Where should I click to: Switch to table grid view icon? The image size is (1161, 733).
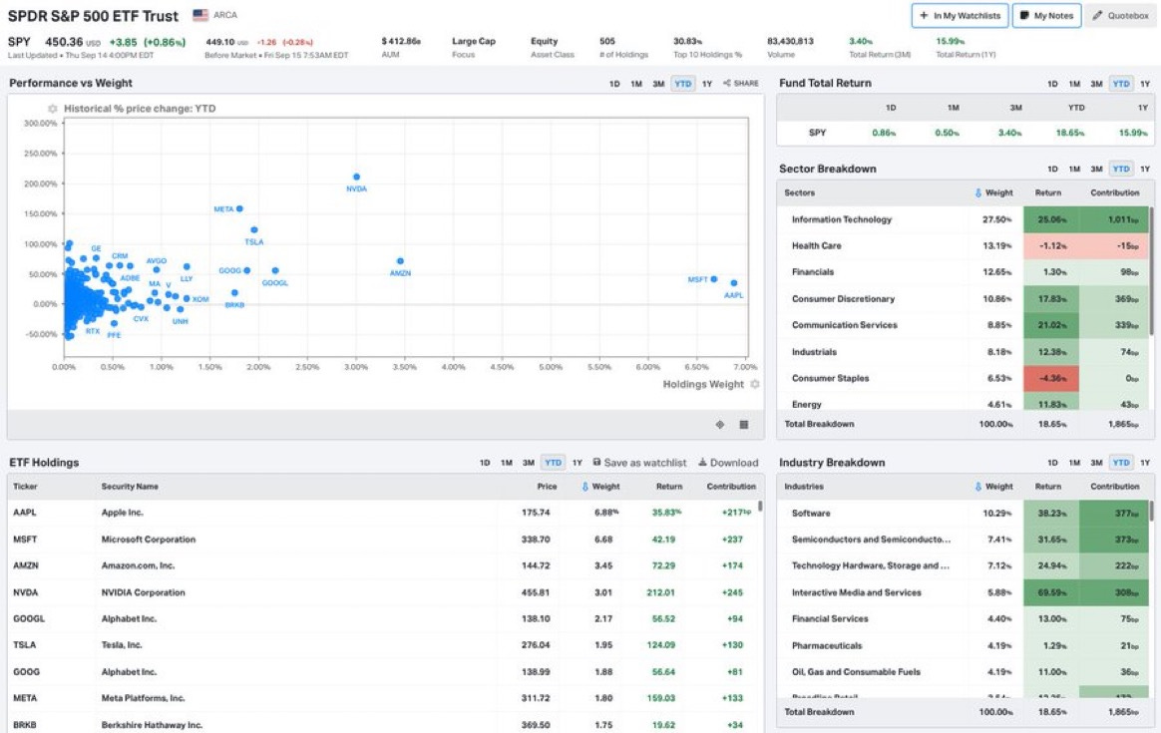pyautogui.click(x=744, y=424)
